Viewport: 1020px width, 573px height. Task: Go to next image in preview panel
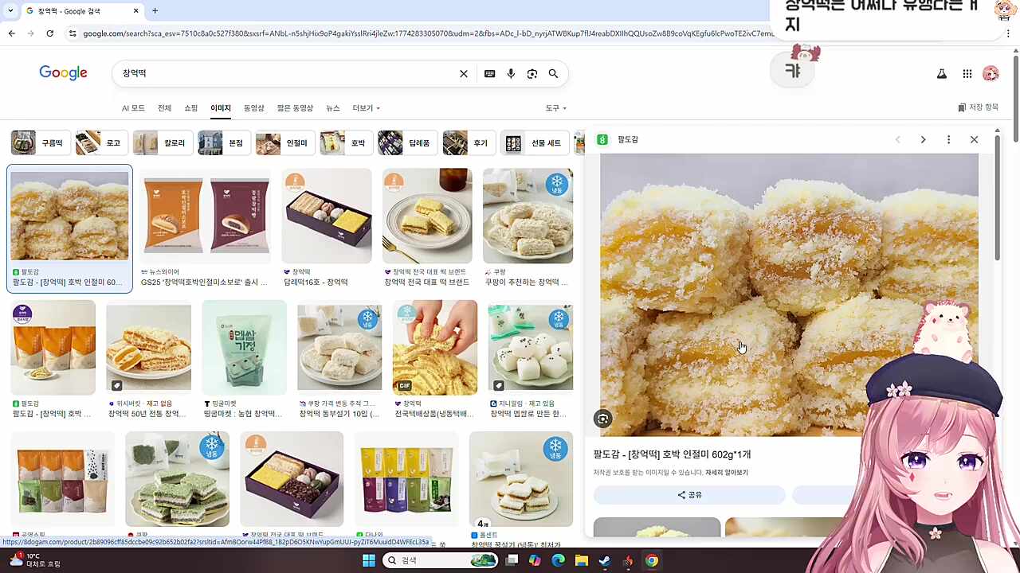(x=923, y=139)
